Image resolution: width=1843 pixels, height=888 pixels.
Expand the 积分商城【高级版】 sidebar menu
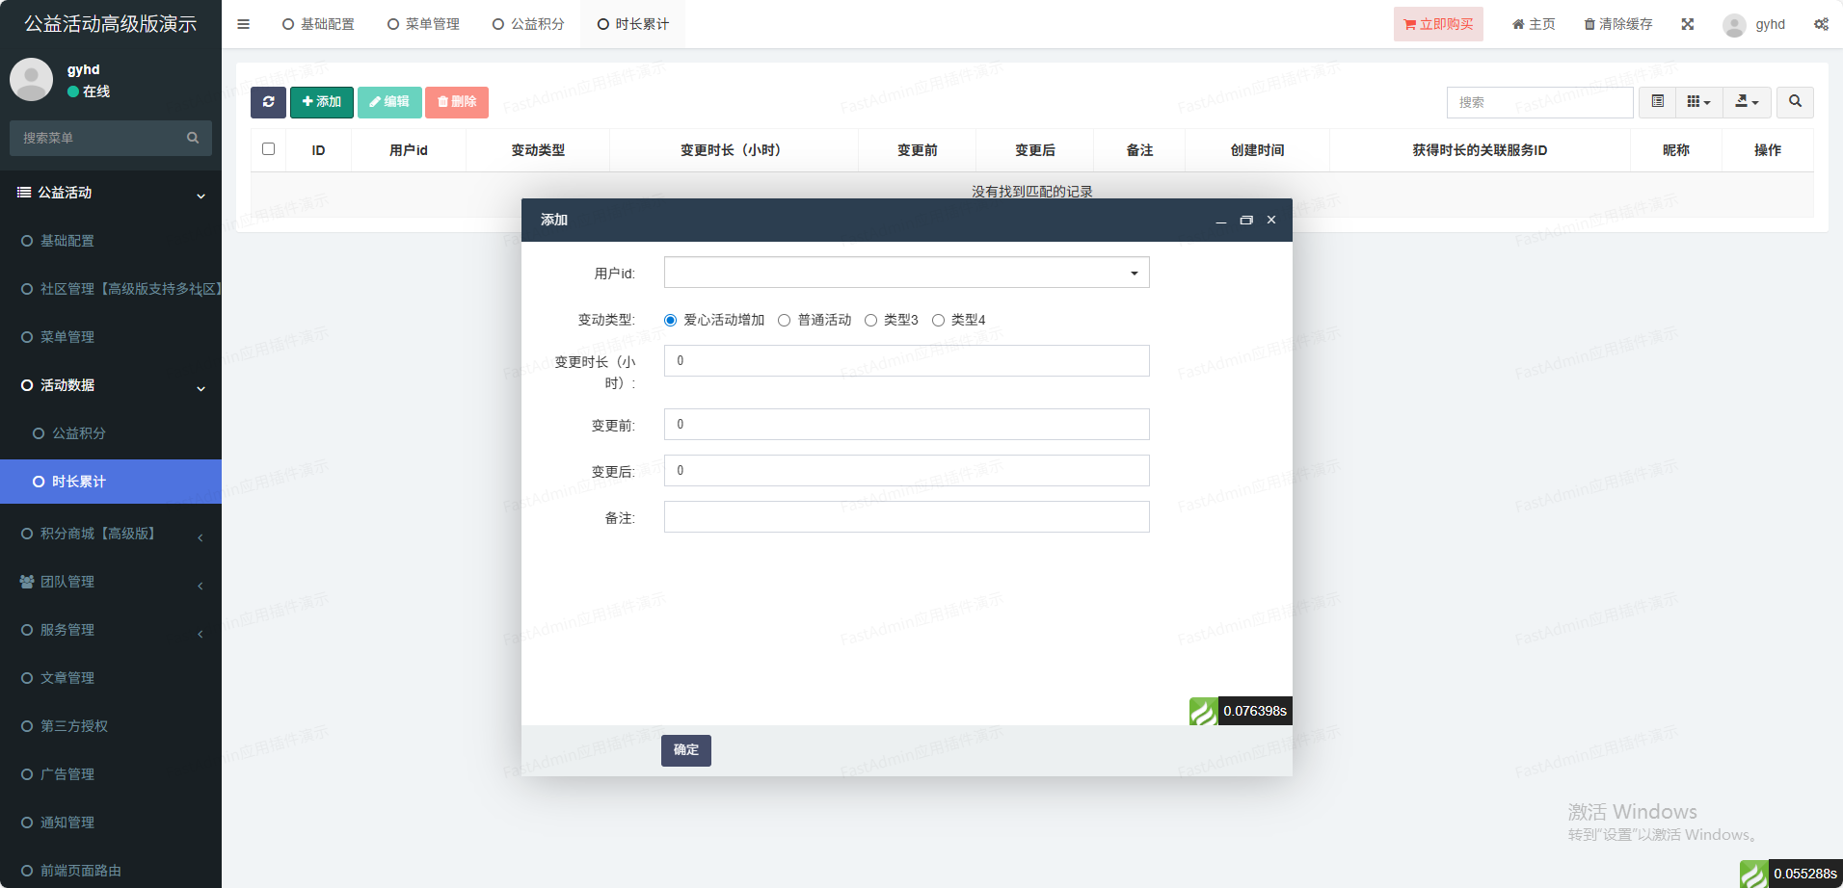111,534
